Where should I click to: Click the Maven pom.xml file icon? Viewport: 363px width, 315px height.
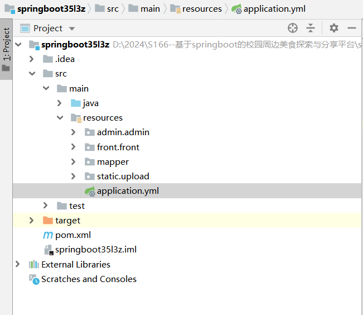[48, 235]
